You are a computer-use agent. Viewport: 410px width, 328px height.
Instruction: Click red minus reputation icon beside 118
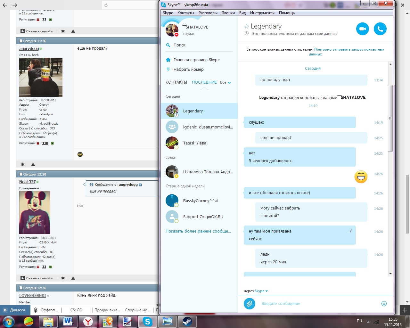[38, 143]
